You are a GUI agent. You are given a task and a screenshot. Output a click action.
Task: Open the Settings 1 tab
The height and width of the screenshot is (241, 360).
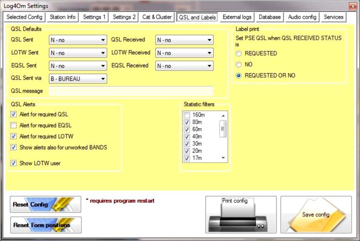click(x=94, y=17)
